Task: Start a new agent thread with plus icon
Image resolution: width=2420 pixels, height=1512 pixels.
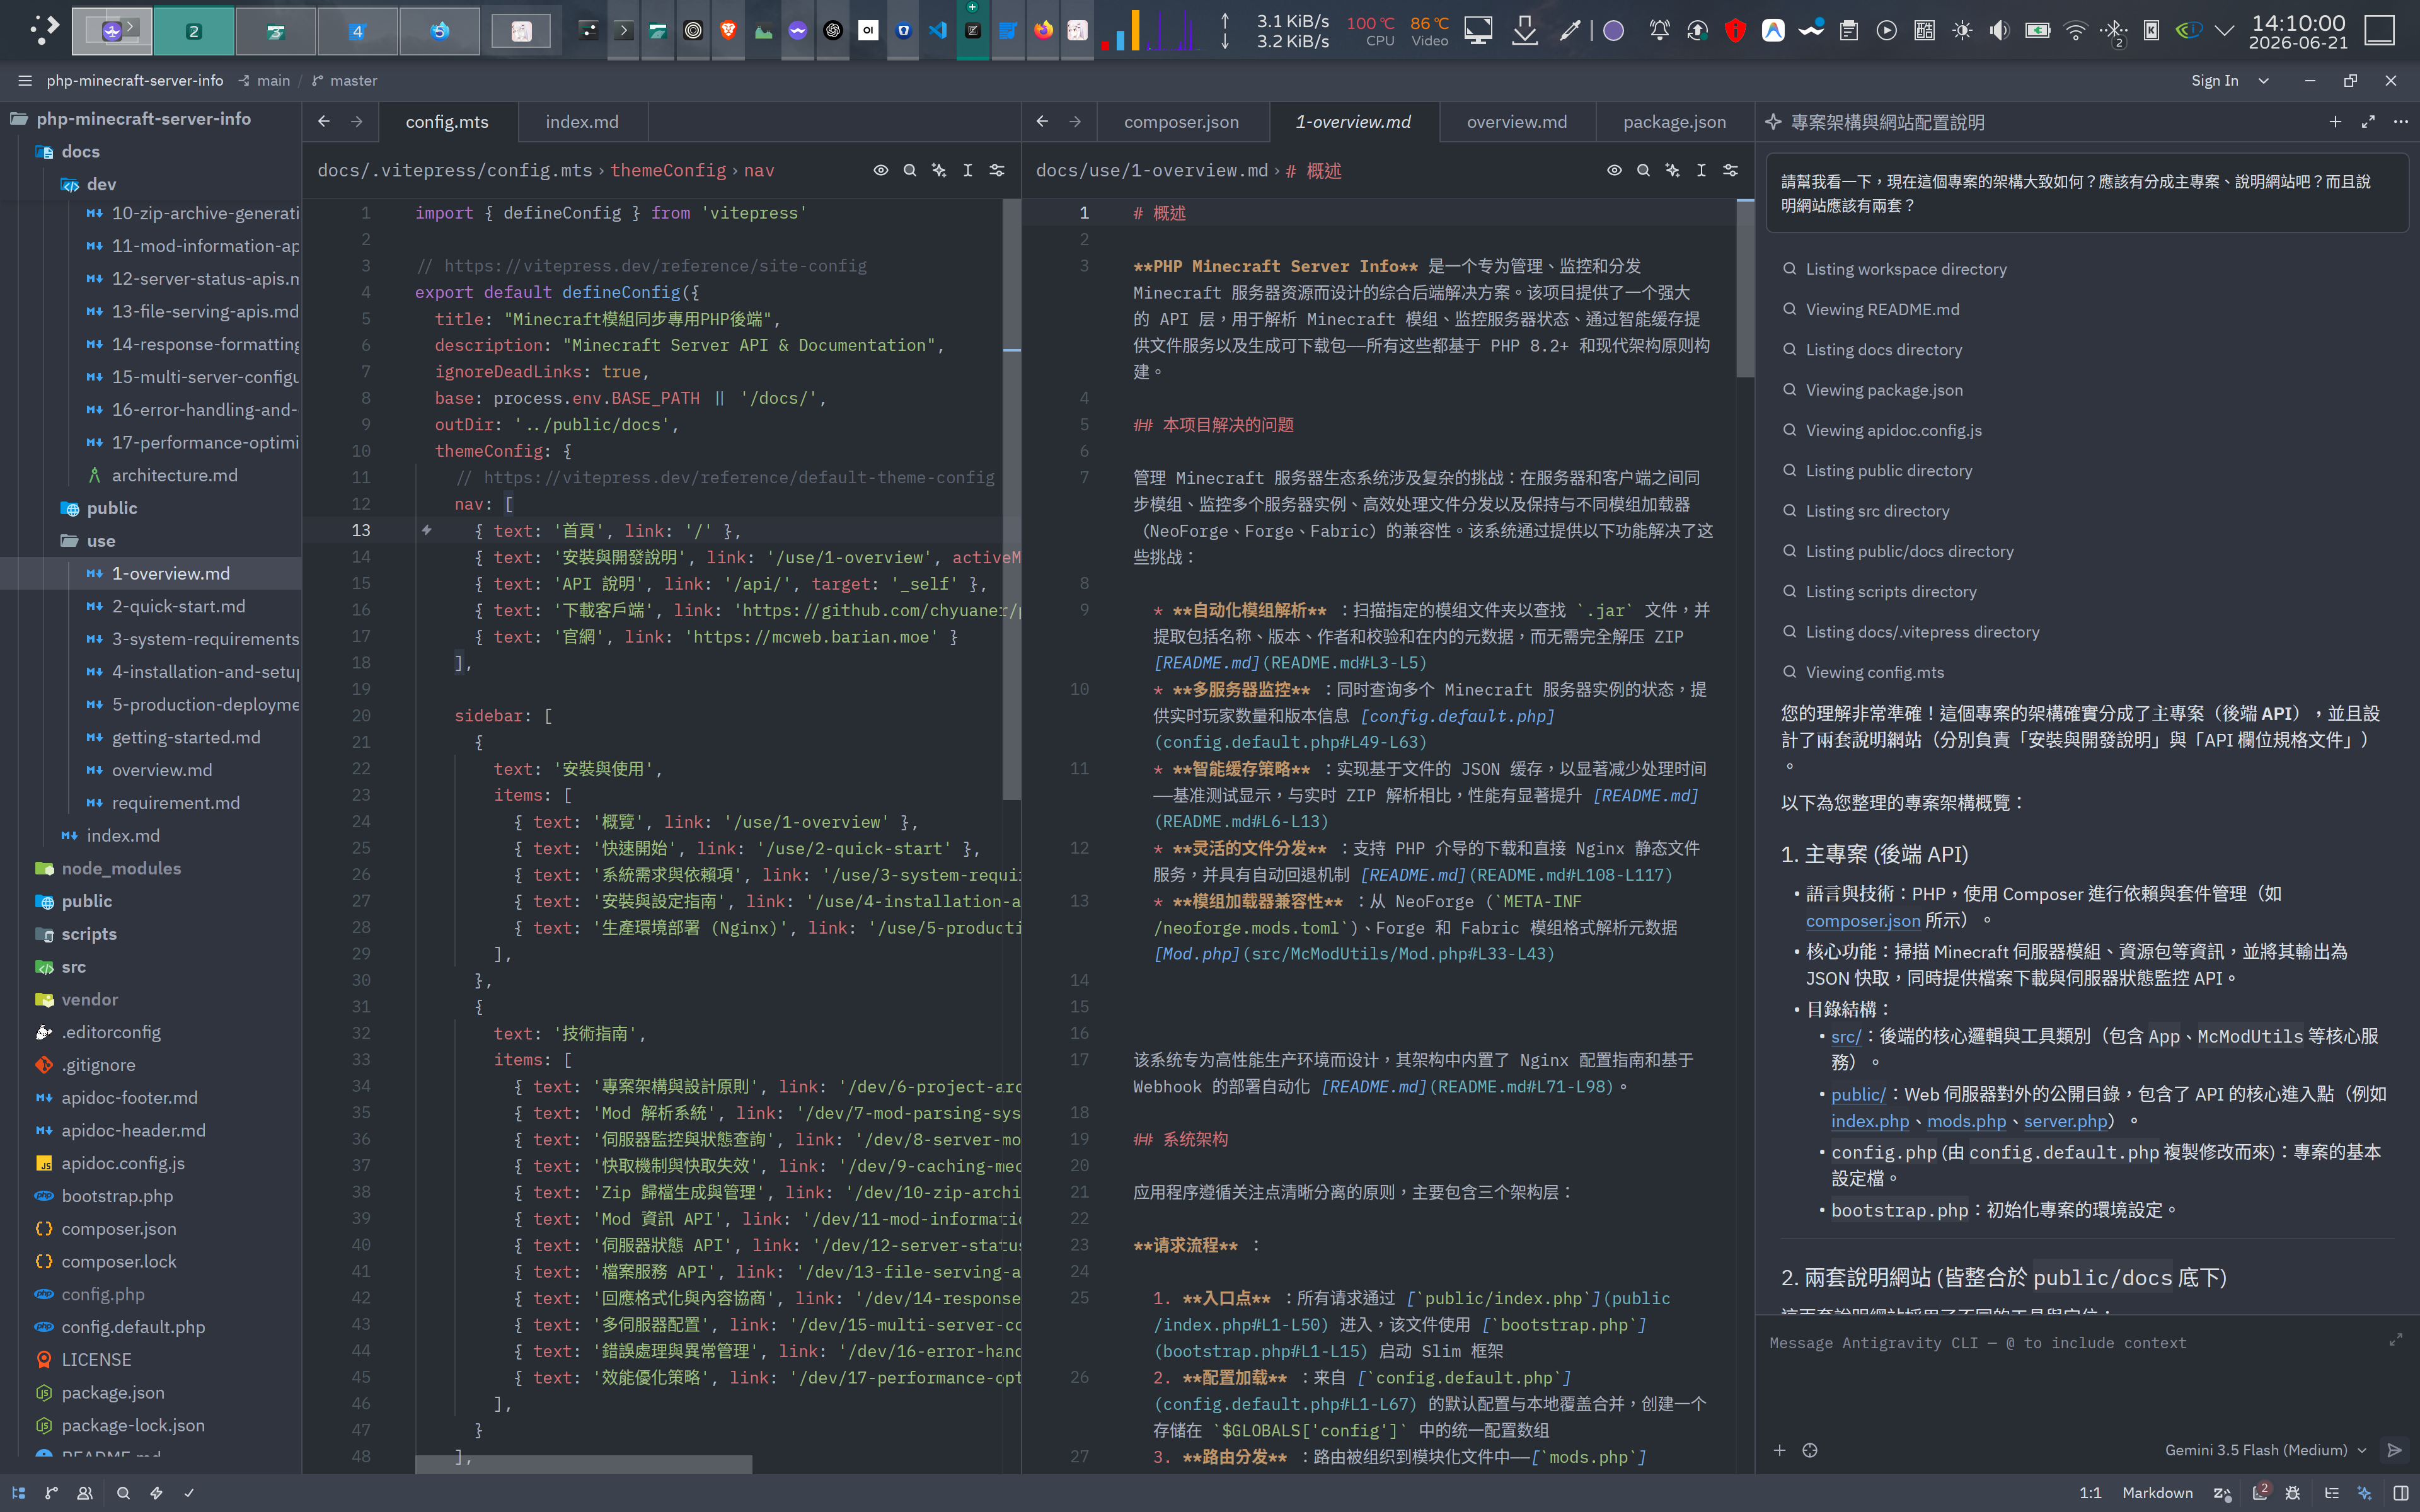Action: (x=2335, y=121)
